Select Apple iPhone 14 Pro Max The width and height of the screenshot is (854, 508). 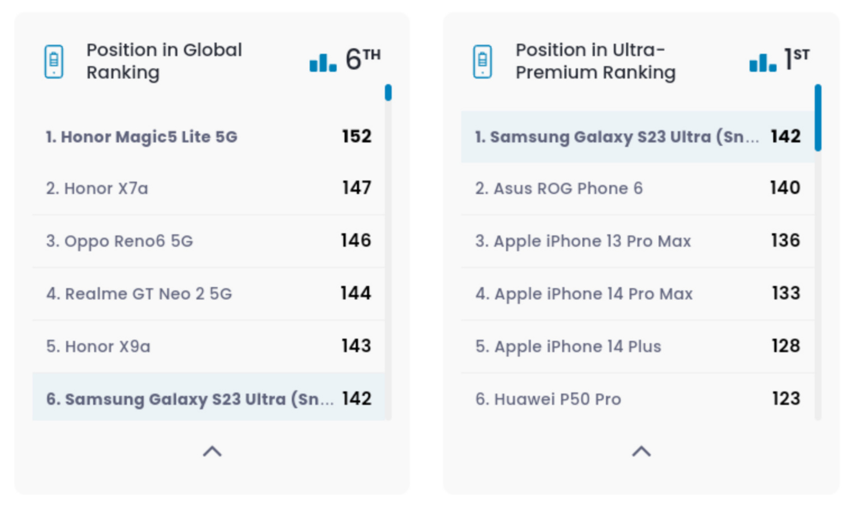(584, 294)
